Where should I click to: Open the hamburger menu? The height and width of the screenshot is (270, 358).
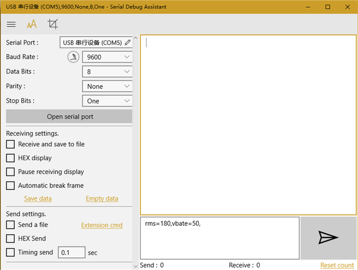pos(11,24)
